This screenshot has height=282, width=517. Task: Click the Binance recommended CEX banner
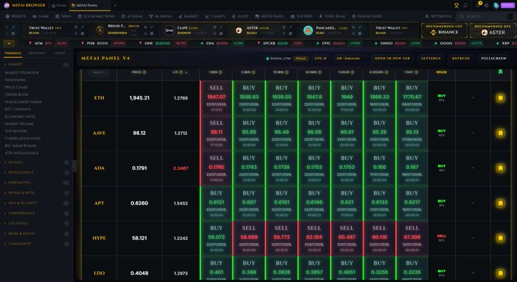point(444,30)
